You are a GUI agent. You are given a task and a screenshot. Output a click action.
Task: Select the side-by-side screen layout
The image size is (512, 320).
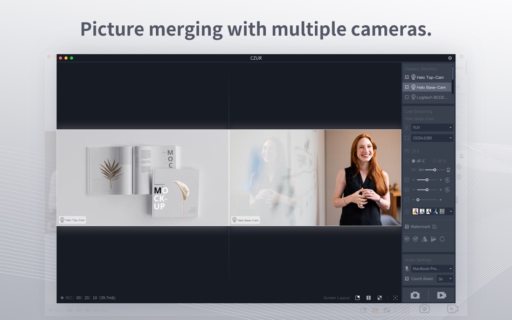tap(368, 297)
